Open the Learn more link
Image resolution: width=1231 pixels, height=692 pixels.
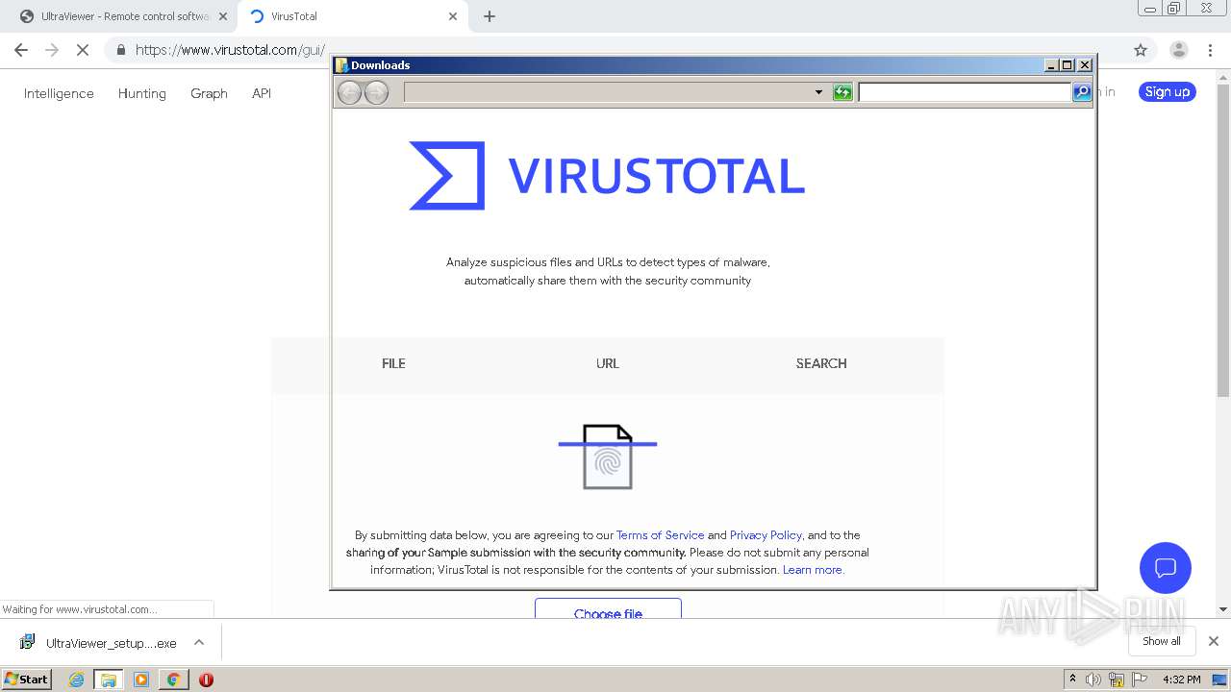pyautogui.click(x=813, y=570)
